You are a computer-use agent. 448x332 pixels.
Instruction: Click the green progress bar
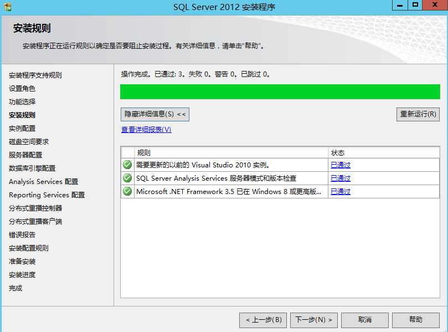pos(280,92)
